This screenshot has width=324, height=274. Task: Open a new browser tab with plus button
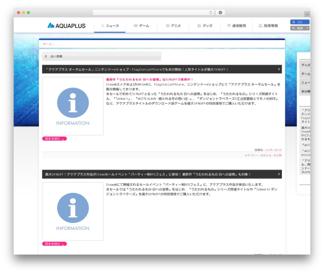pyautogui.click(x=307, y=14)
